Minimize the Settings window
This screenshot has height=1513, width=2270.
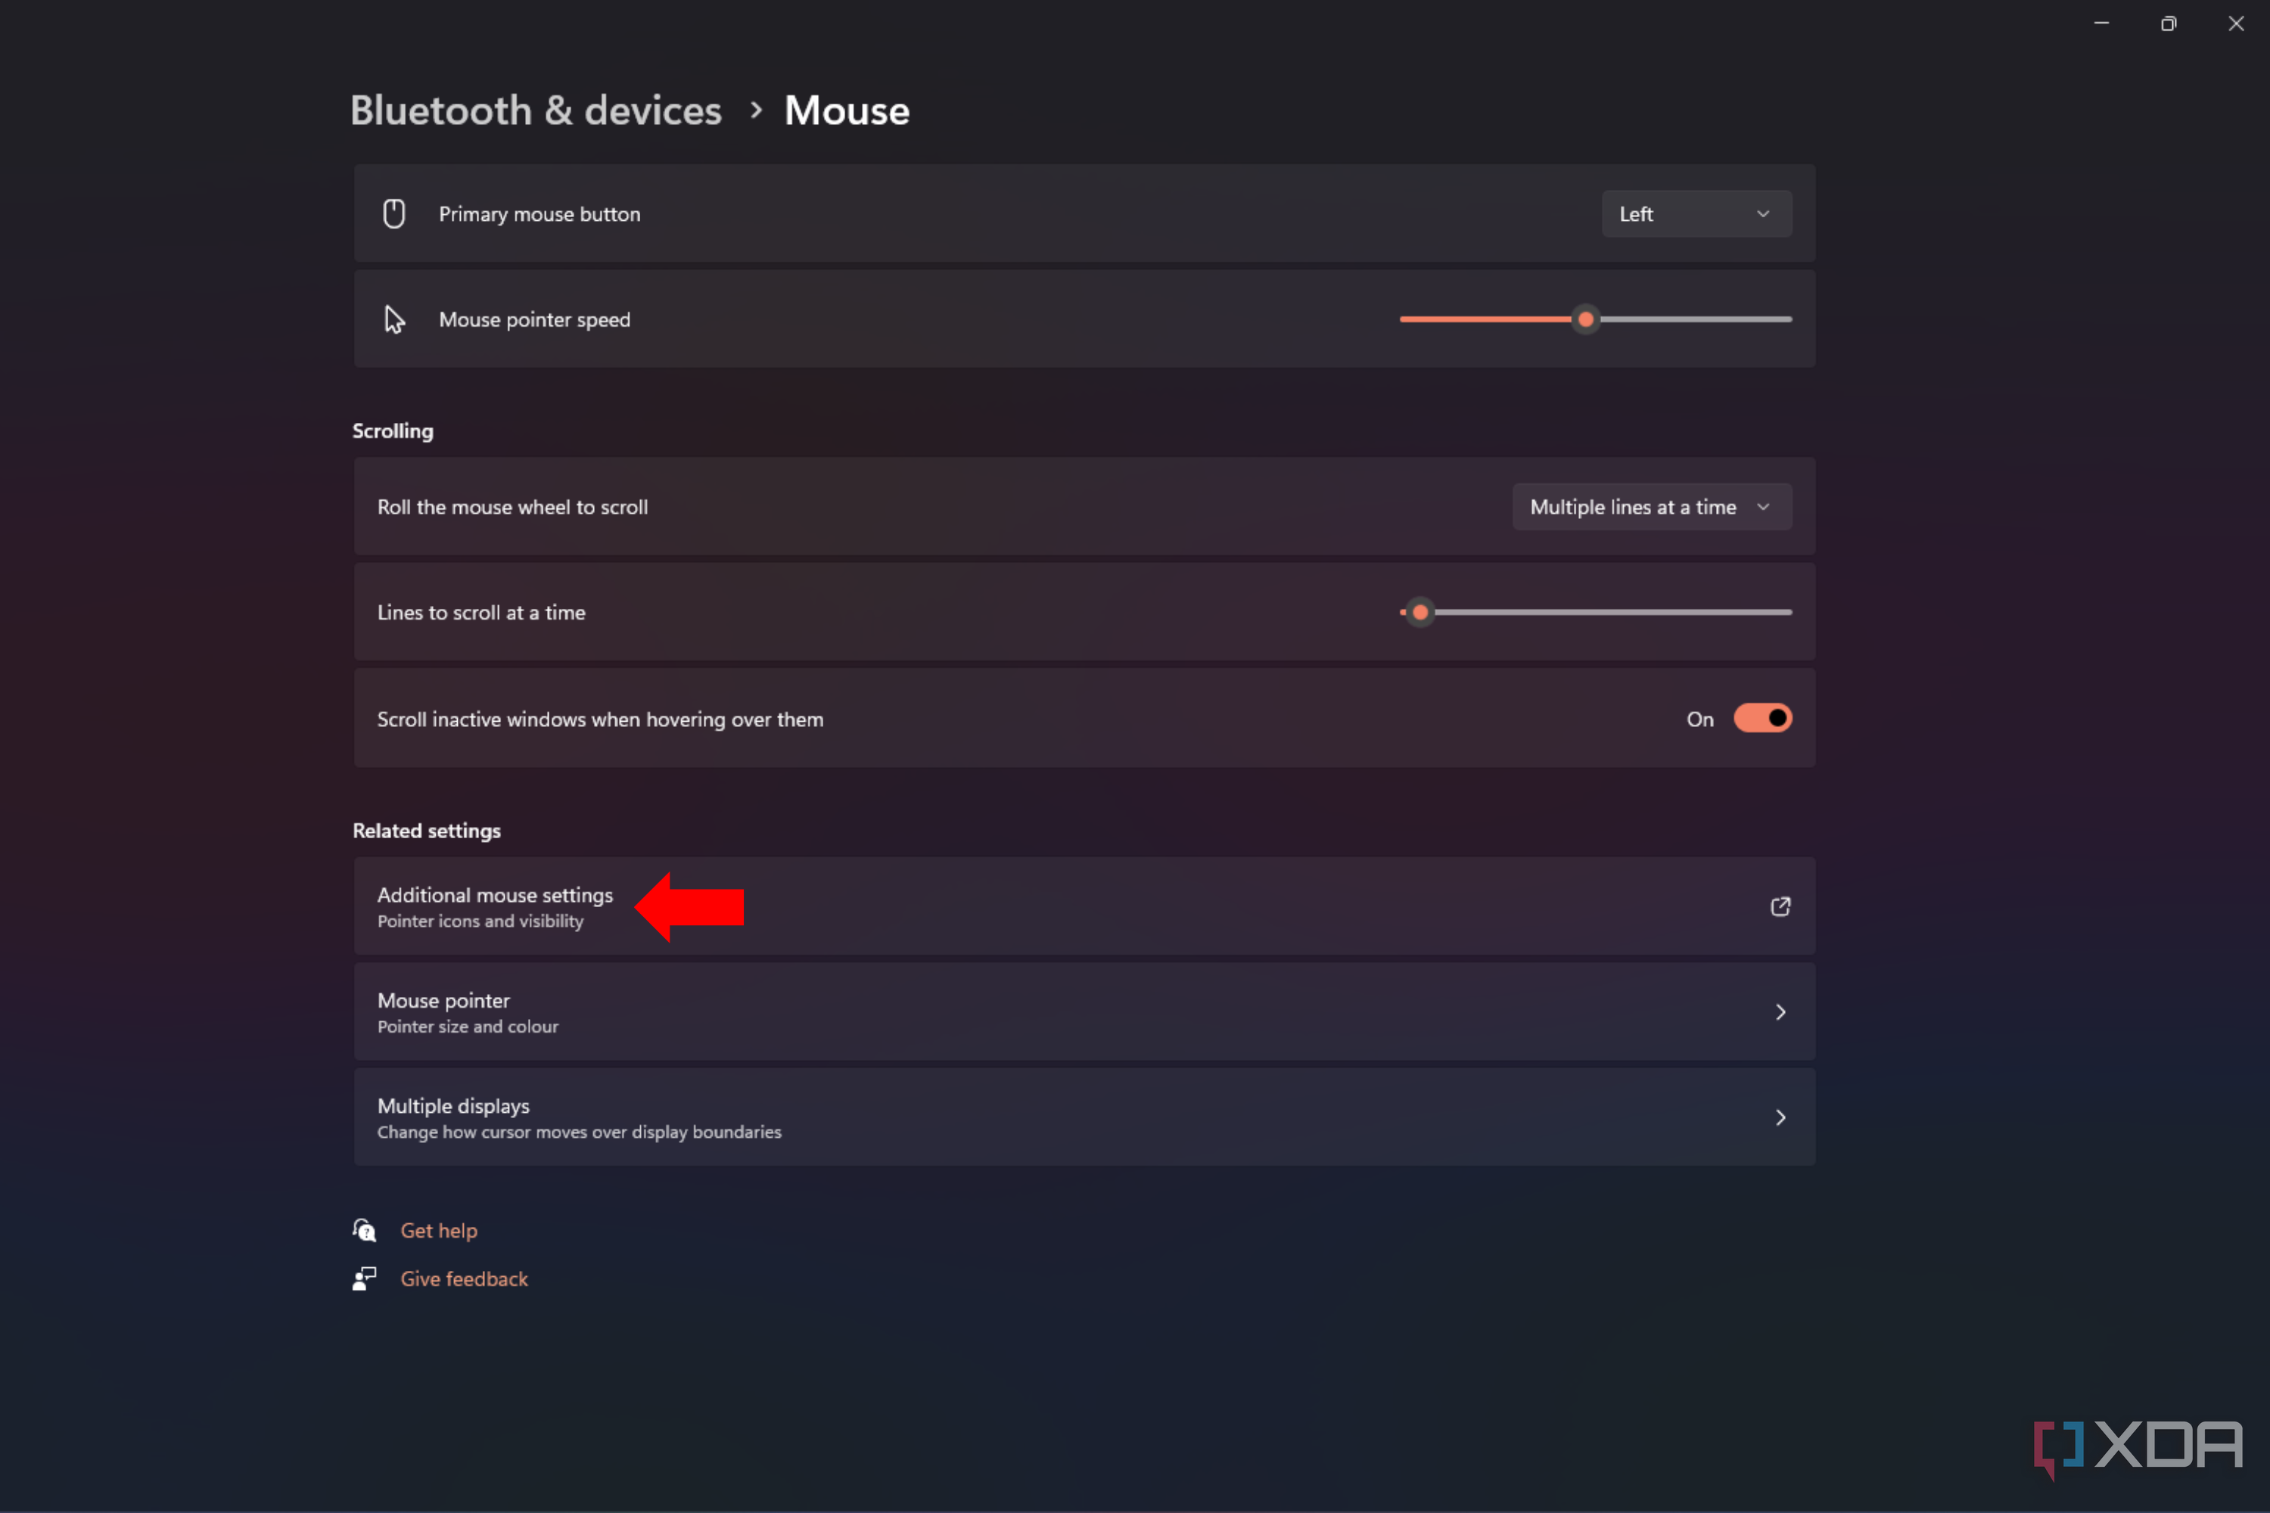click(2102, 23)
